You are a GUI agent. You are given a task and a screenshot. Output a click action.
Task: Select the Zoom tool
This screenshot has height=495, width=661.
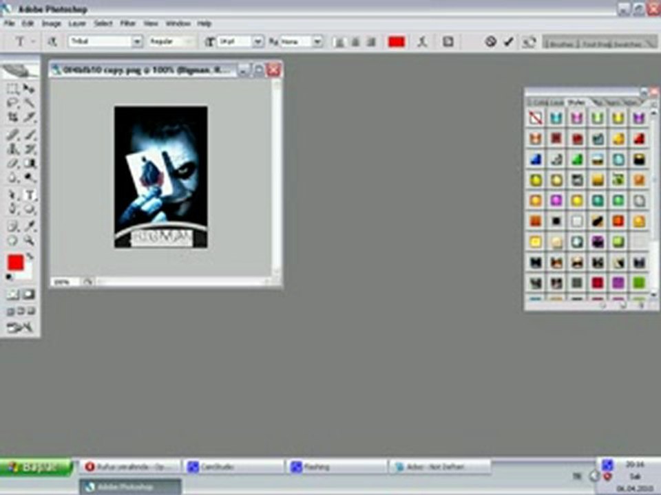pyautogui.click(x=29, y=241)
